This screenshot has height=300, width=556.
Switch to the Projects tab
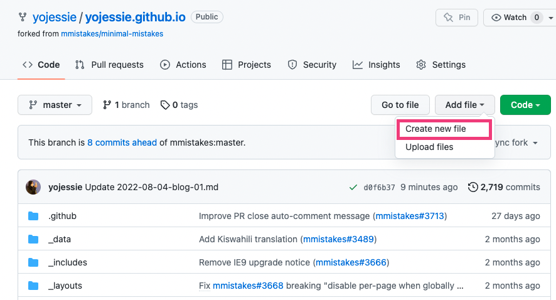click(x=247, y=65)
